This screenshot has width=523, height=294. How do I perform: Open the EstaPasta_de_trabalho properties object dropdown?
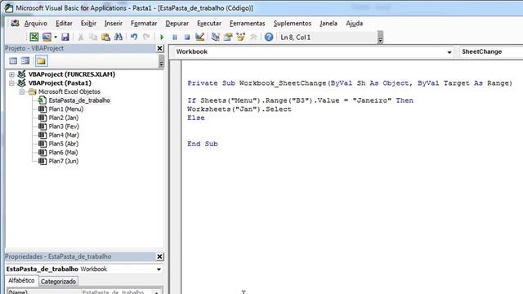(159, 269)
